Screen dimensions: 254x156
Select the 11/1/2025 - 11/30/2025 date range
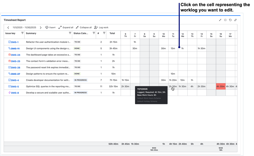24,27
